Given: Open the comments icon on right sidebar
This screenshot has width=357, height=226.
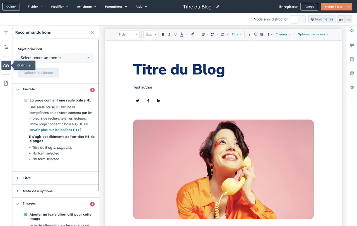Looking at the screenshot, I should pyautogui.click(x=352, y=45).
